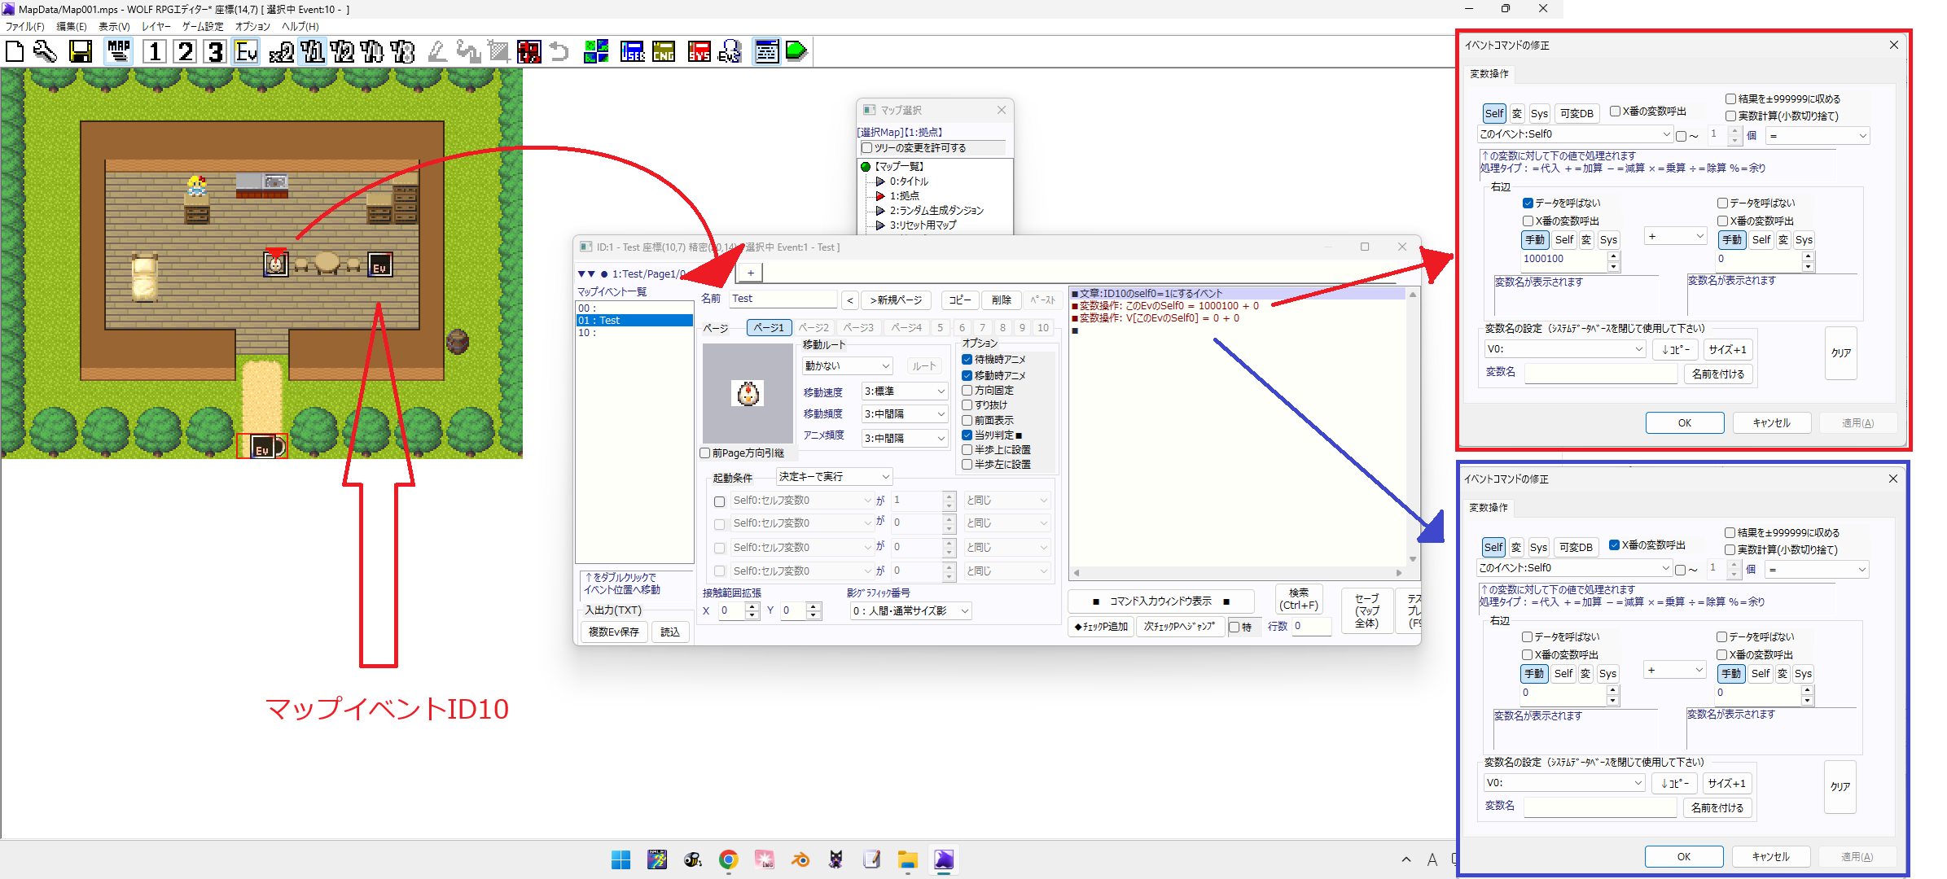Set map zoom to 1/1 scale
This screenshot has height=879, width=1947.
(312, 52)
